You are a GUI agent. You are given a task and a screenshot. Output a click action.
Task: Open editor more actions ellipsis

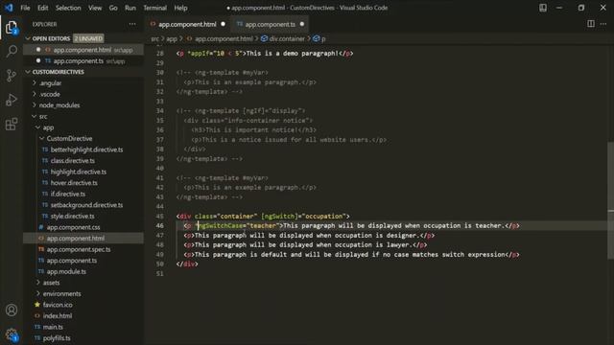603,24
